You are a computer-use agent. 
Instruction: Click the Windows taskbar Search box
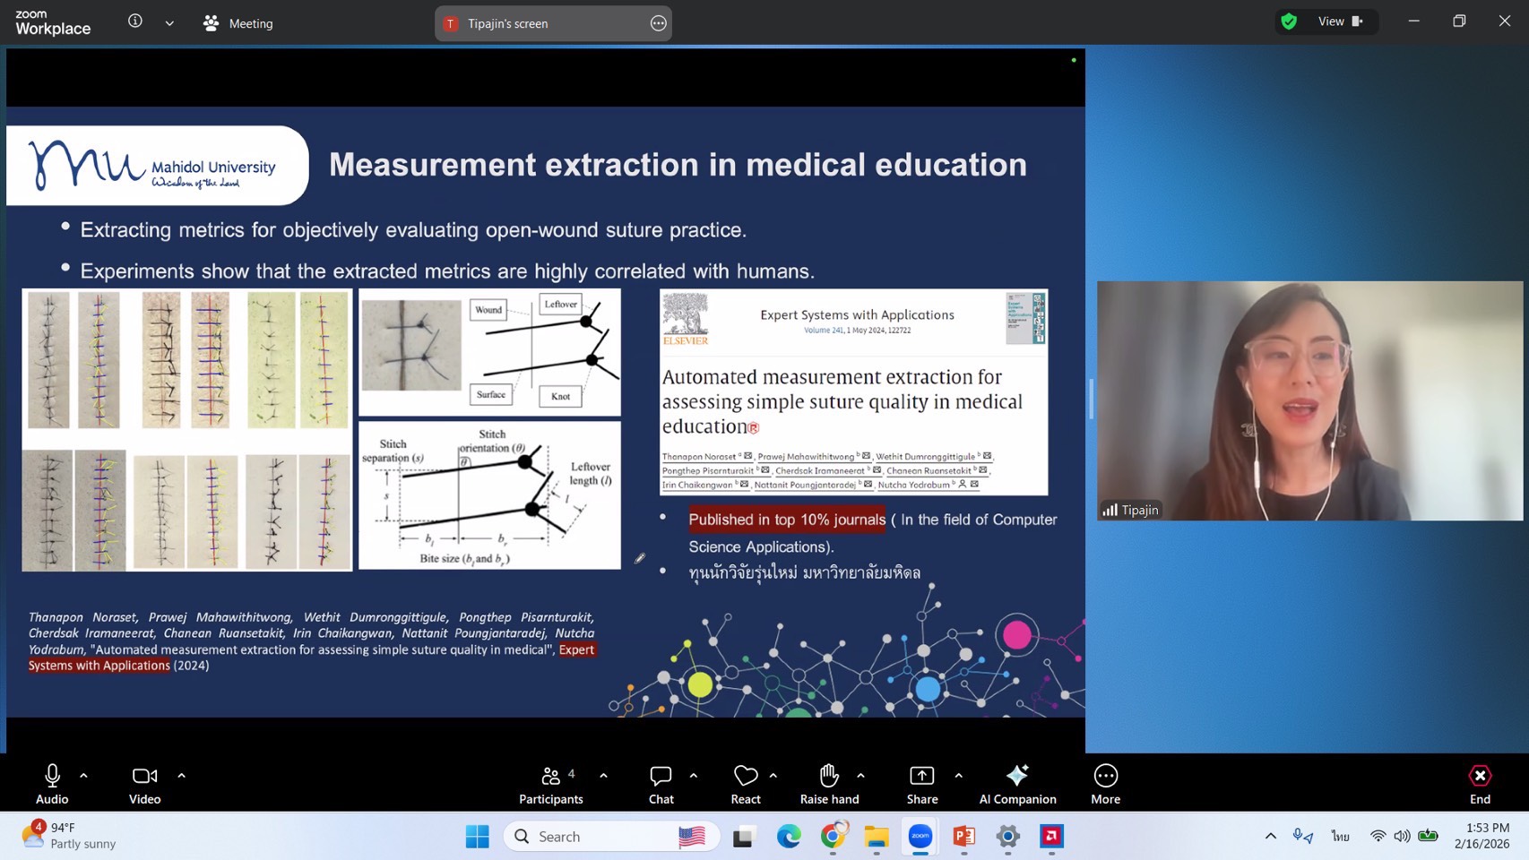pos(611,837)
